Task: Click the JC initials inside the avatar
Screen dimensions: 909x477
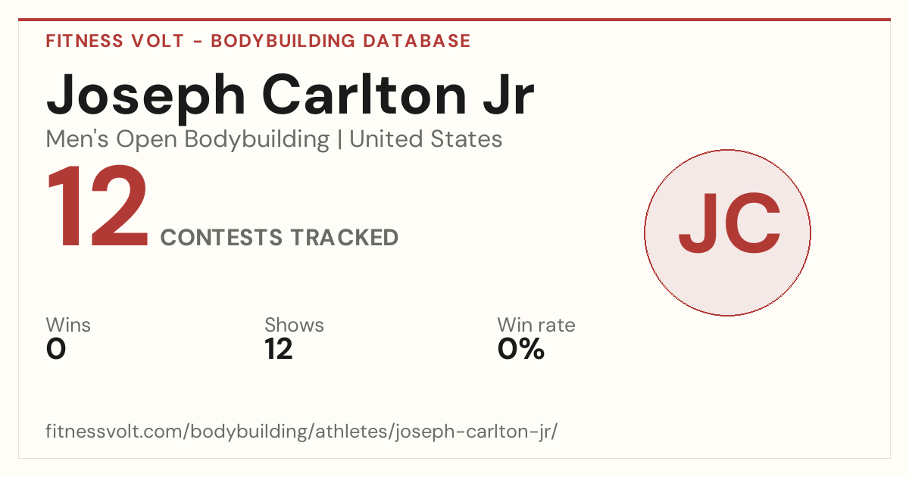Action: coord(729,224)
